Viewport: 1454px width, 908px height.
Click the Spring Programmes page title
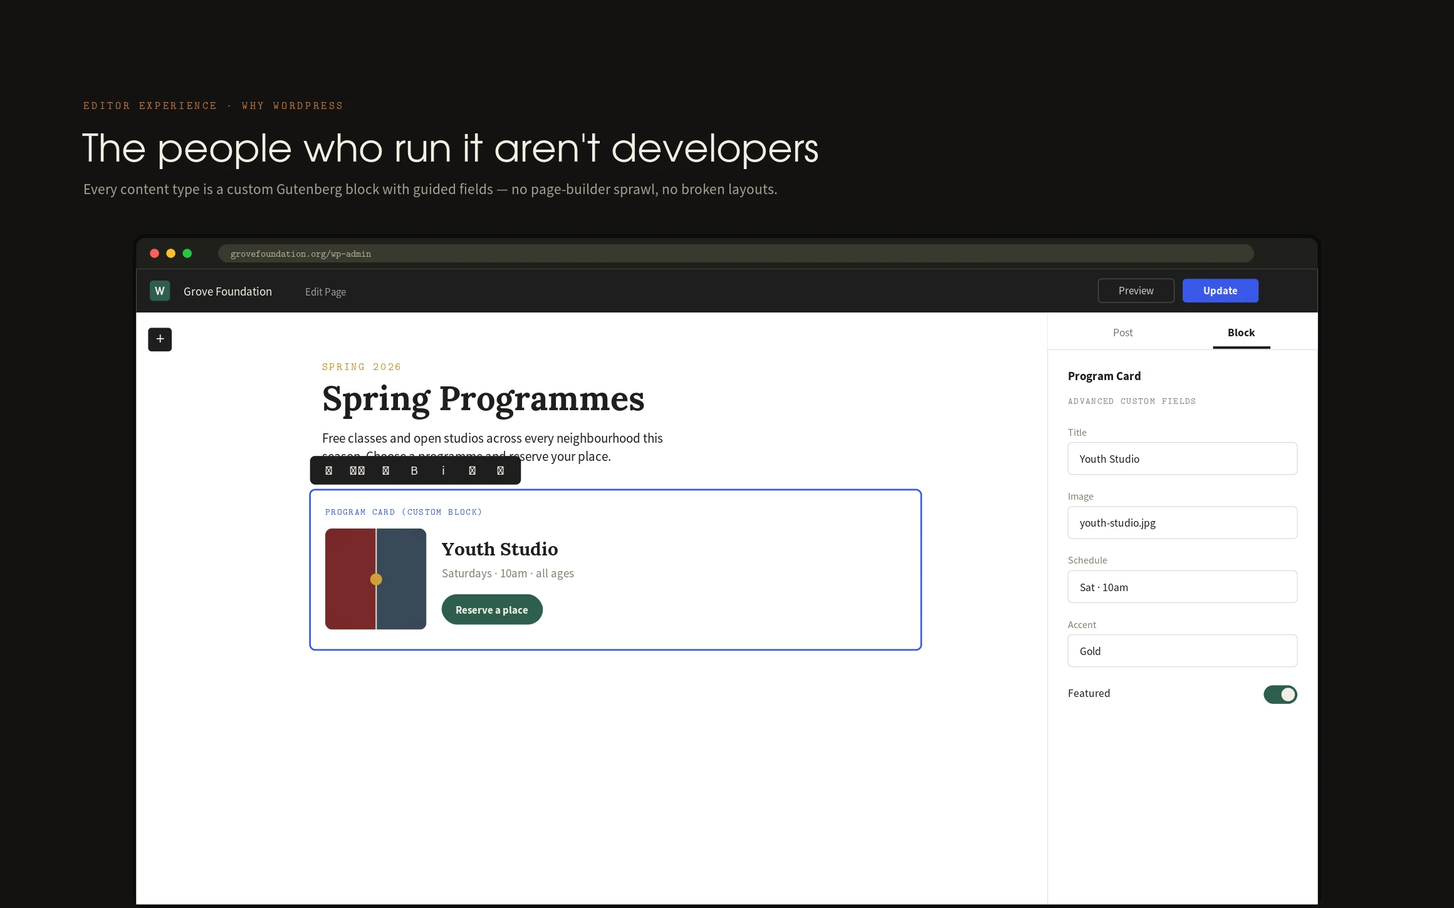[x=483, y=398]
